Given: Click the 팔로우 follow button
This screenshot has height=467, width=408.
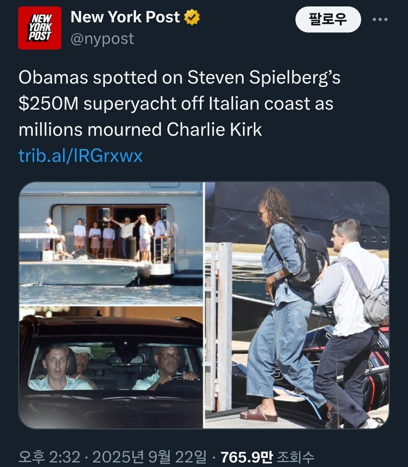Looking at the screenshot, I should (328, 20).
